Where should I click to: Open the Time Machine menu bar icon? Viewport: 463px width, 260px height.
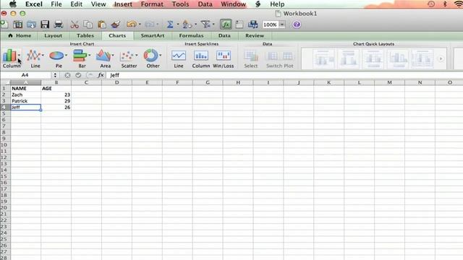tap(431, 4)
